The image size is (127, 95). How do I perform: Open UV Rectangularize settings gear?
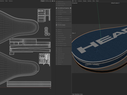click(x=70, y=37)
